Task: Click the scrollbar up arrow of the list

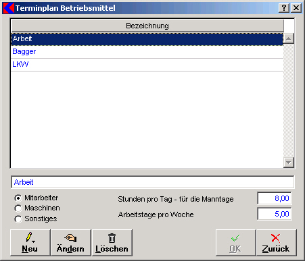Action: click(289, 38)
